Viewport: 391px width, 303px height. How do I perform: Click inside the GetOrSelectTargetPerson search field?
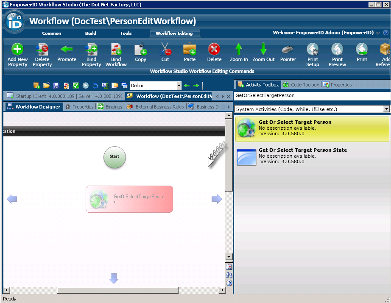tap(312, 95)
